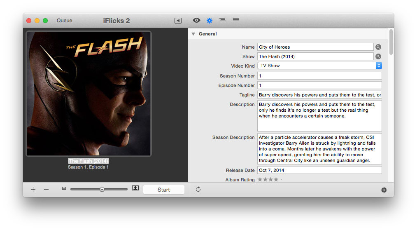The width and height of the screenshot is (417, 230).
Task: Click the Start button
Action: pyautogui.click(x=164, y=190)
